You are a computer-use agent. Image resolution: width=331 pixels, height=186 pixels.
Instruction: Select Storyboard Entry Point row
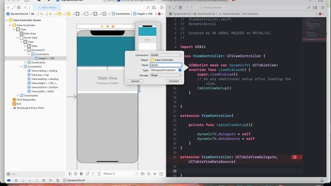pos(28,108)
